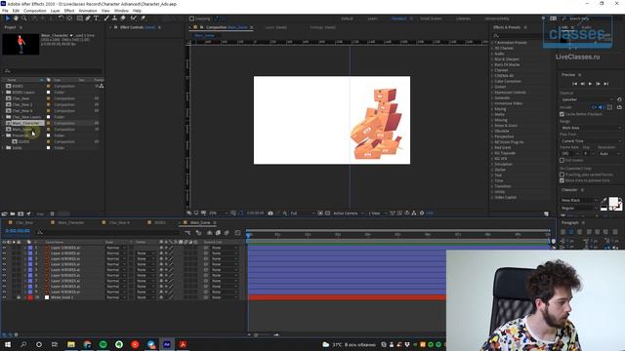Open the Shortcut dropdown showing Spacebar
Viewport: 625px width, 351px height.
(x=587, y=99)
